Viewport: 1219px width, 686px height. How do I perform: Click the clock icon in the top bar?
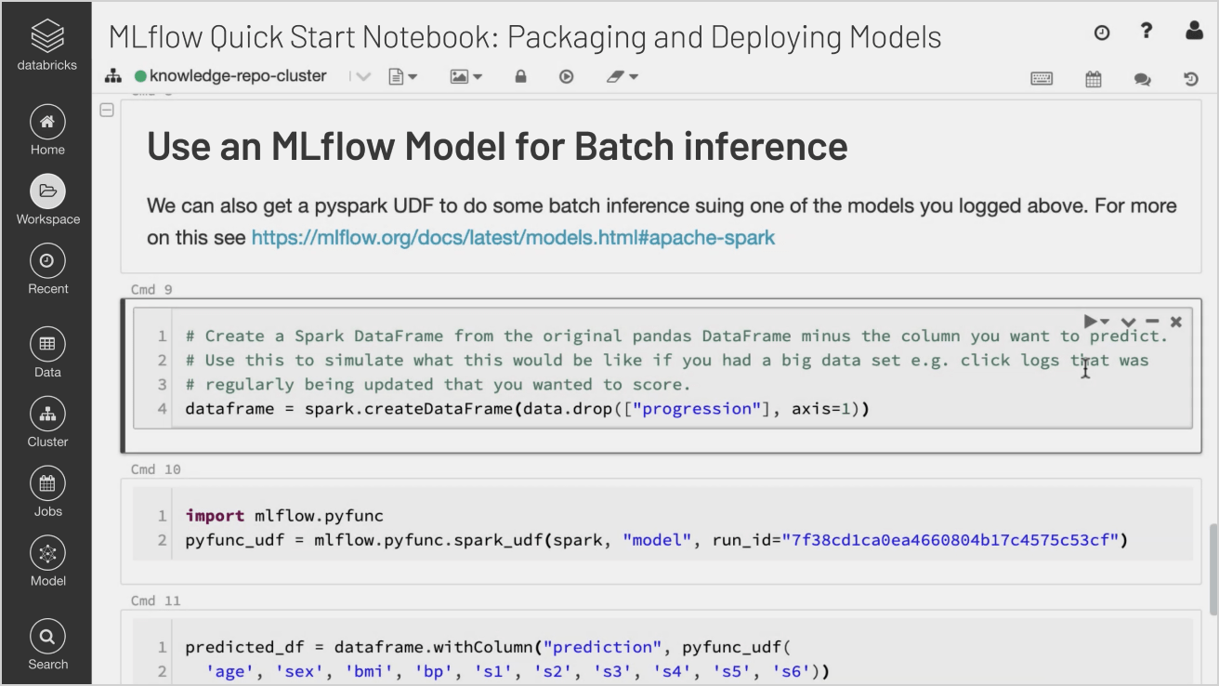point(1102,33)
